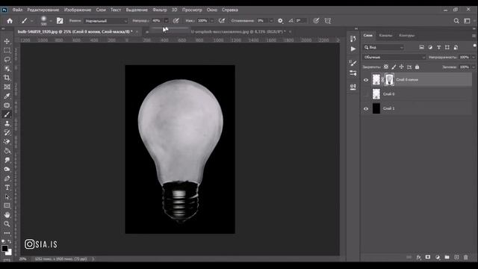Select the Rectangular Marquee tool

coord(7,50)
